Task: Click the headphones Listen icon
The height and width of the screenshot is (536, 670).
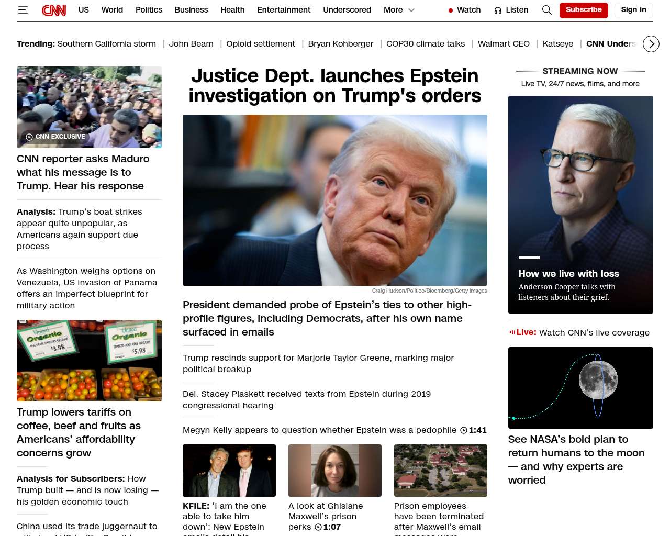Action: (x=498, y=10)
